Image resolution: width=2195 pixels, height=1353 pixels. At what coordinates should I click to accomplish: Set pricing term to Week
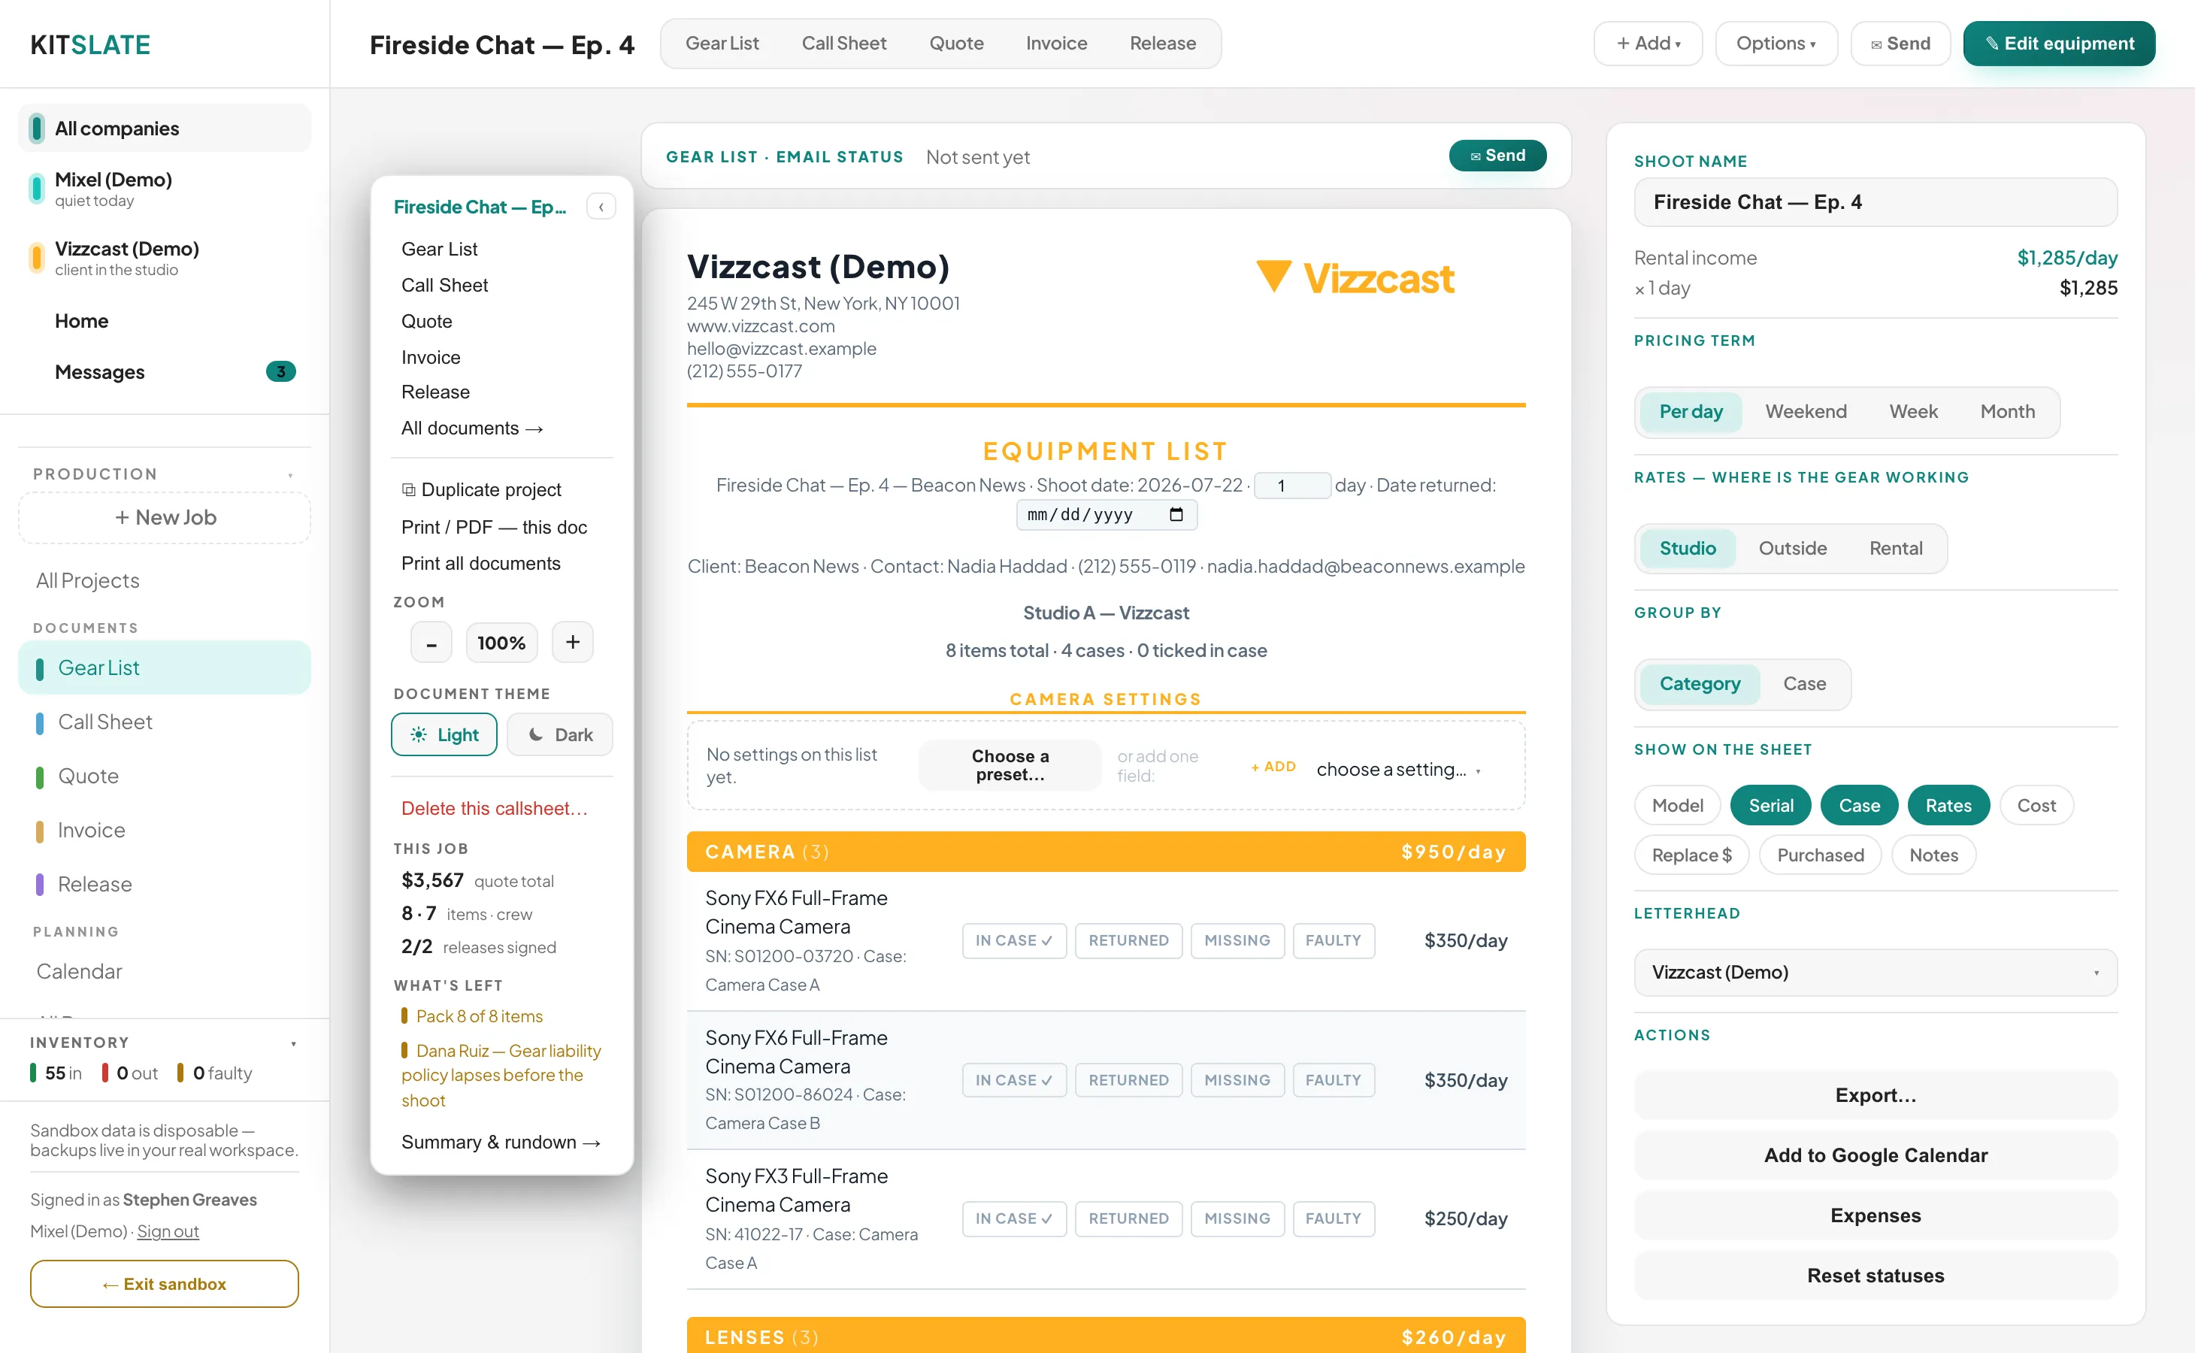point(1913,412)
